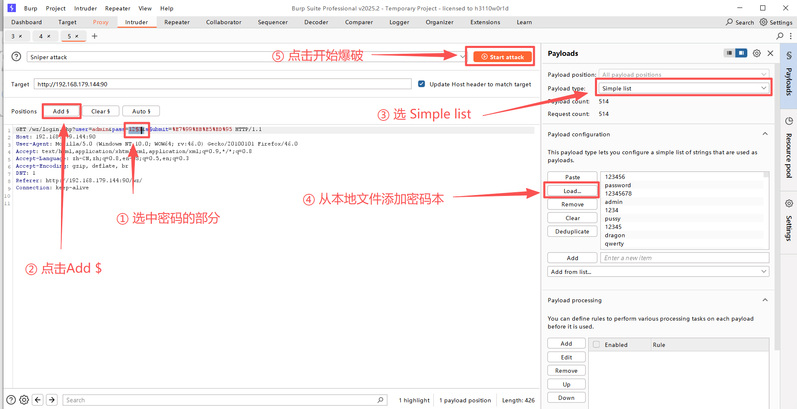Switch to the Proxy tab

(x=101, y=22)
